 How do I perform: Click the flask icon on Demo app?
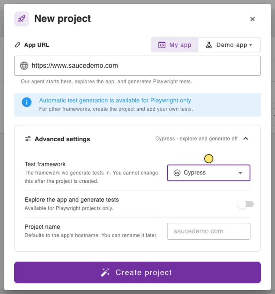(209, 45)
